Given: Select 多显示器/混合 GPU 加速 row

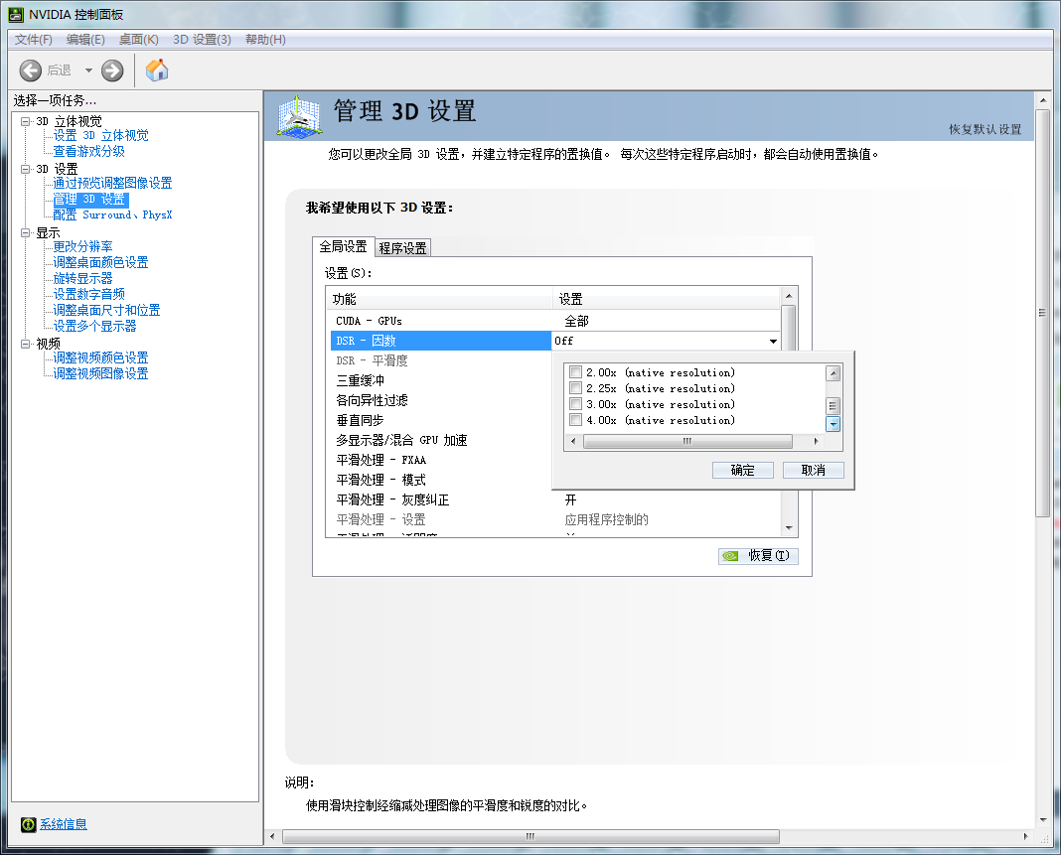Looking at the screenshot, I should tap(440, 440).
